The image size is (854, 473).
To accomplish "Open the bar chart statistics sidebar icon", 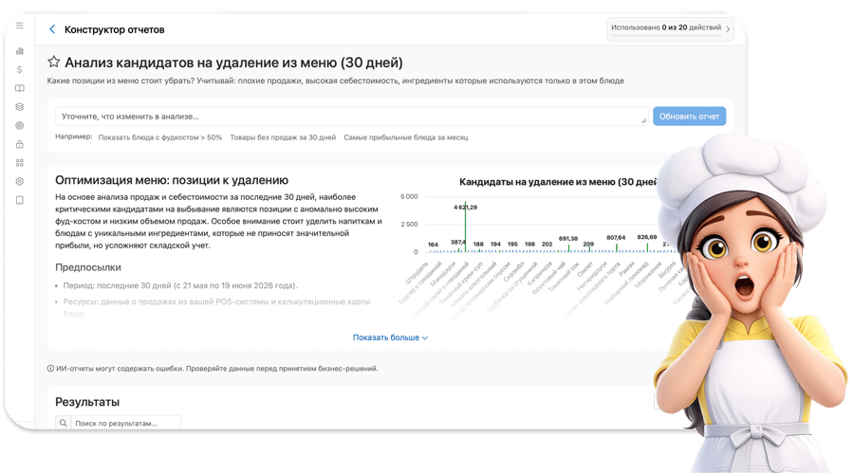I will coord(20,50).
